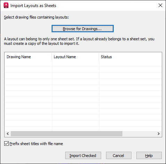
Task: Open Help for this dialog
Action: pyautogui.click(x=149, y=156)
